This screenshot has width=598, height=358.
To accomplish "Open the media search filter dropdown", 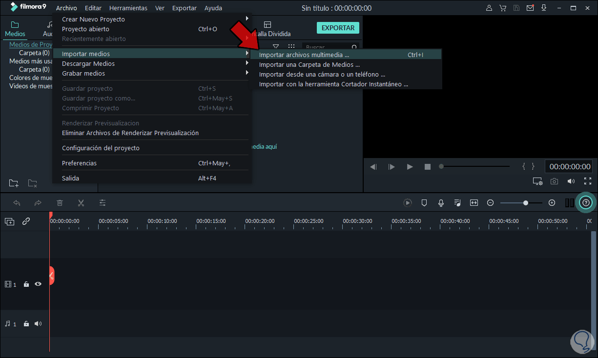I will pos(276,46).
